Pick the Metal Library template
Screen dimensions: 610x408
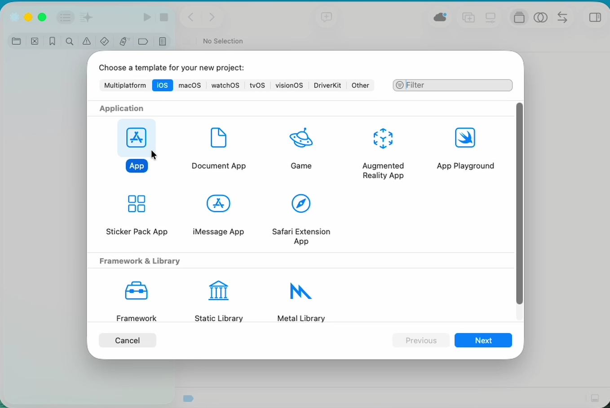(301, 291)
